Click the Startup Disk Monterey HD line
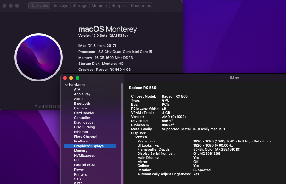Image resolution: width=286 pixels, height=184 pixels. (101, 64)
